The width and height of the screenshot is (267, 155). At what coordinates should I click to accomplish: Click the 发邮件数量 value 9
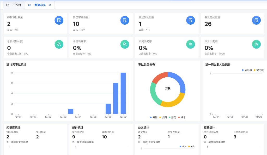click(x=74, y=137)
